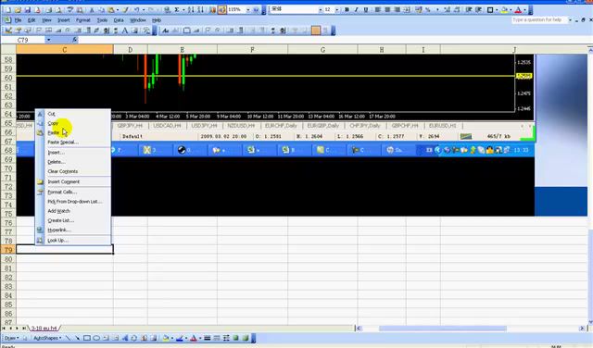Screen dimensions: 593x348
Task: Click the AutoSum sigma icon
Action: 177,10
